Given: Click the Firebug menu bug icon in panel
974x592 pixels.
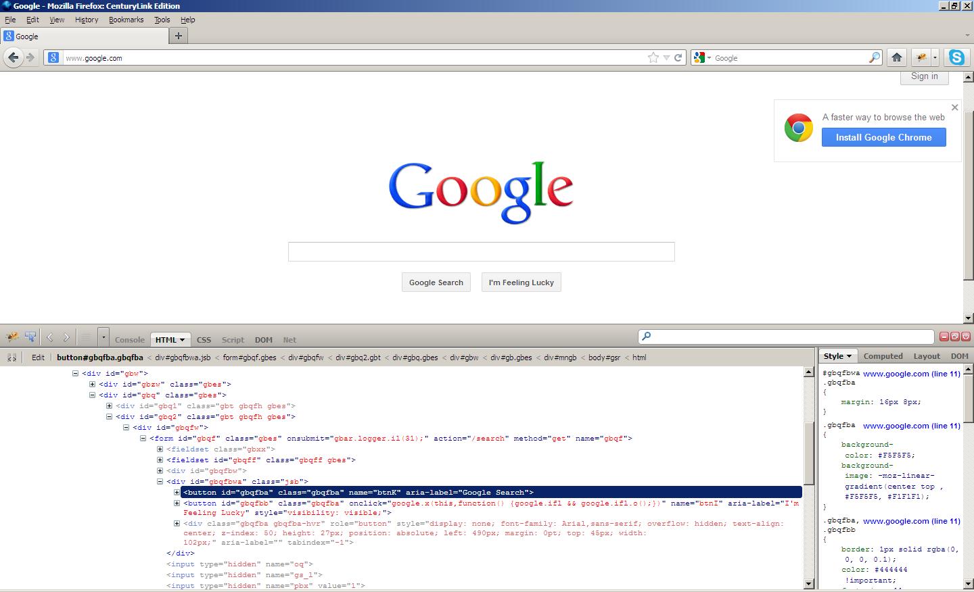Looking at the screenshot, I should click(x=12, y=337).
